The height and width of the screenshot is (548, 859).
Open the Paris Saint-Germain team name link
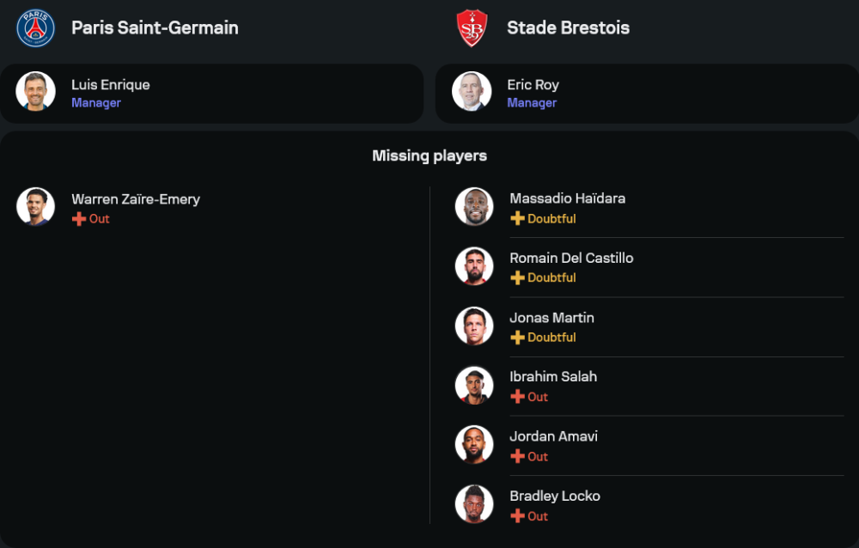point(155,27)
